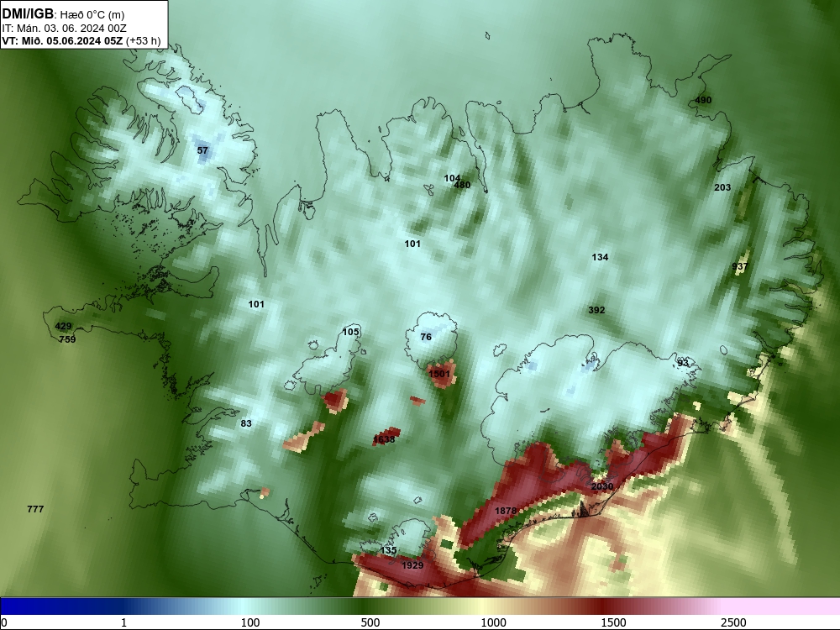Click the 203 value label on the map
The width and height of the screenshot is (840, 630).
tap(722, 187)
